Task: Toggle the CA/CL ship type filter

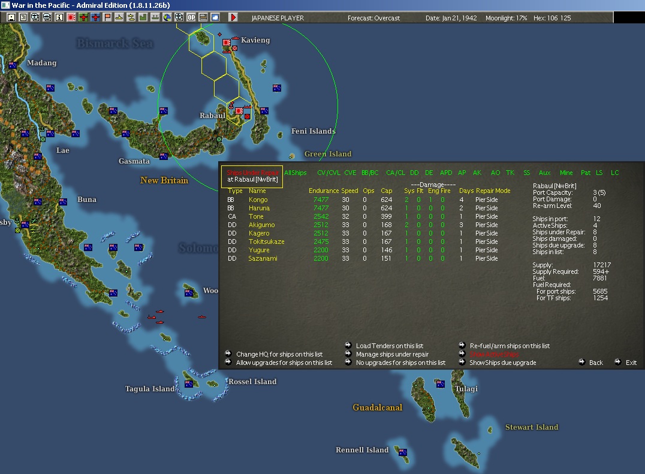Action: (395, 173)
